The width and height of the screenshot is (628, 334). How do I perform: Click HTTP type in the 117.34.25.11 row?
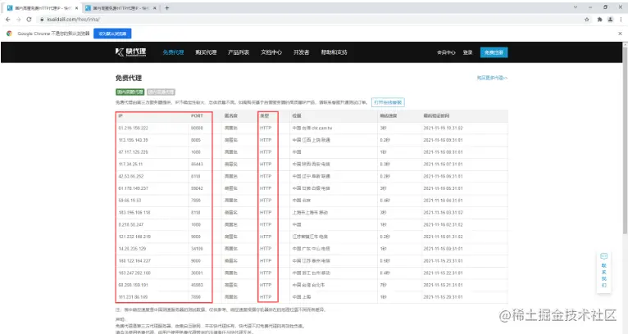[x=266, y=164]
